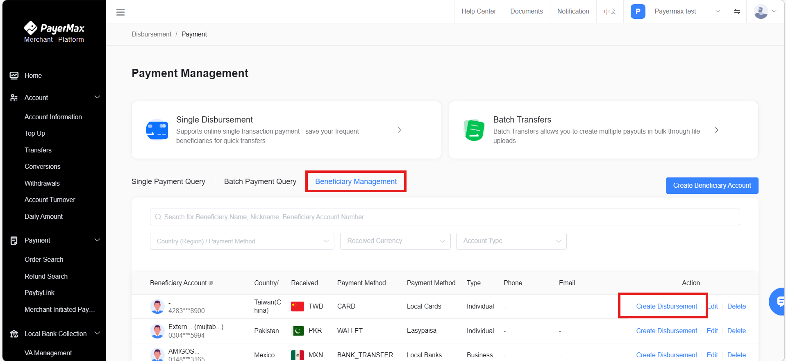Open VA Management in sidebar
This screenshot has width=786, height=361.
pos(48,353)
